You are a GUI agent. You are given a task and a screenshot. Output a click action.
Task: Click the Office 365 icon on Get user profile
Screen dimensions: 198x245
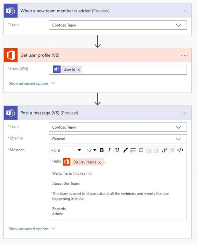pos(11,55)
